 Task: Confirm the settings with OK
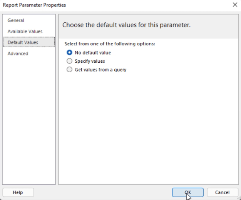(187, 192)
